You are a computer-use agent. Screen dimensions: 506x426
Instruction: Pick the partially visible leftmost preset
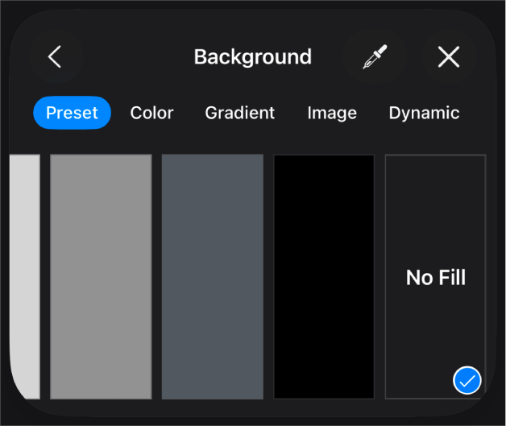click(26, 276)
